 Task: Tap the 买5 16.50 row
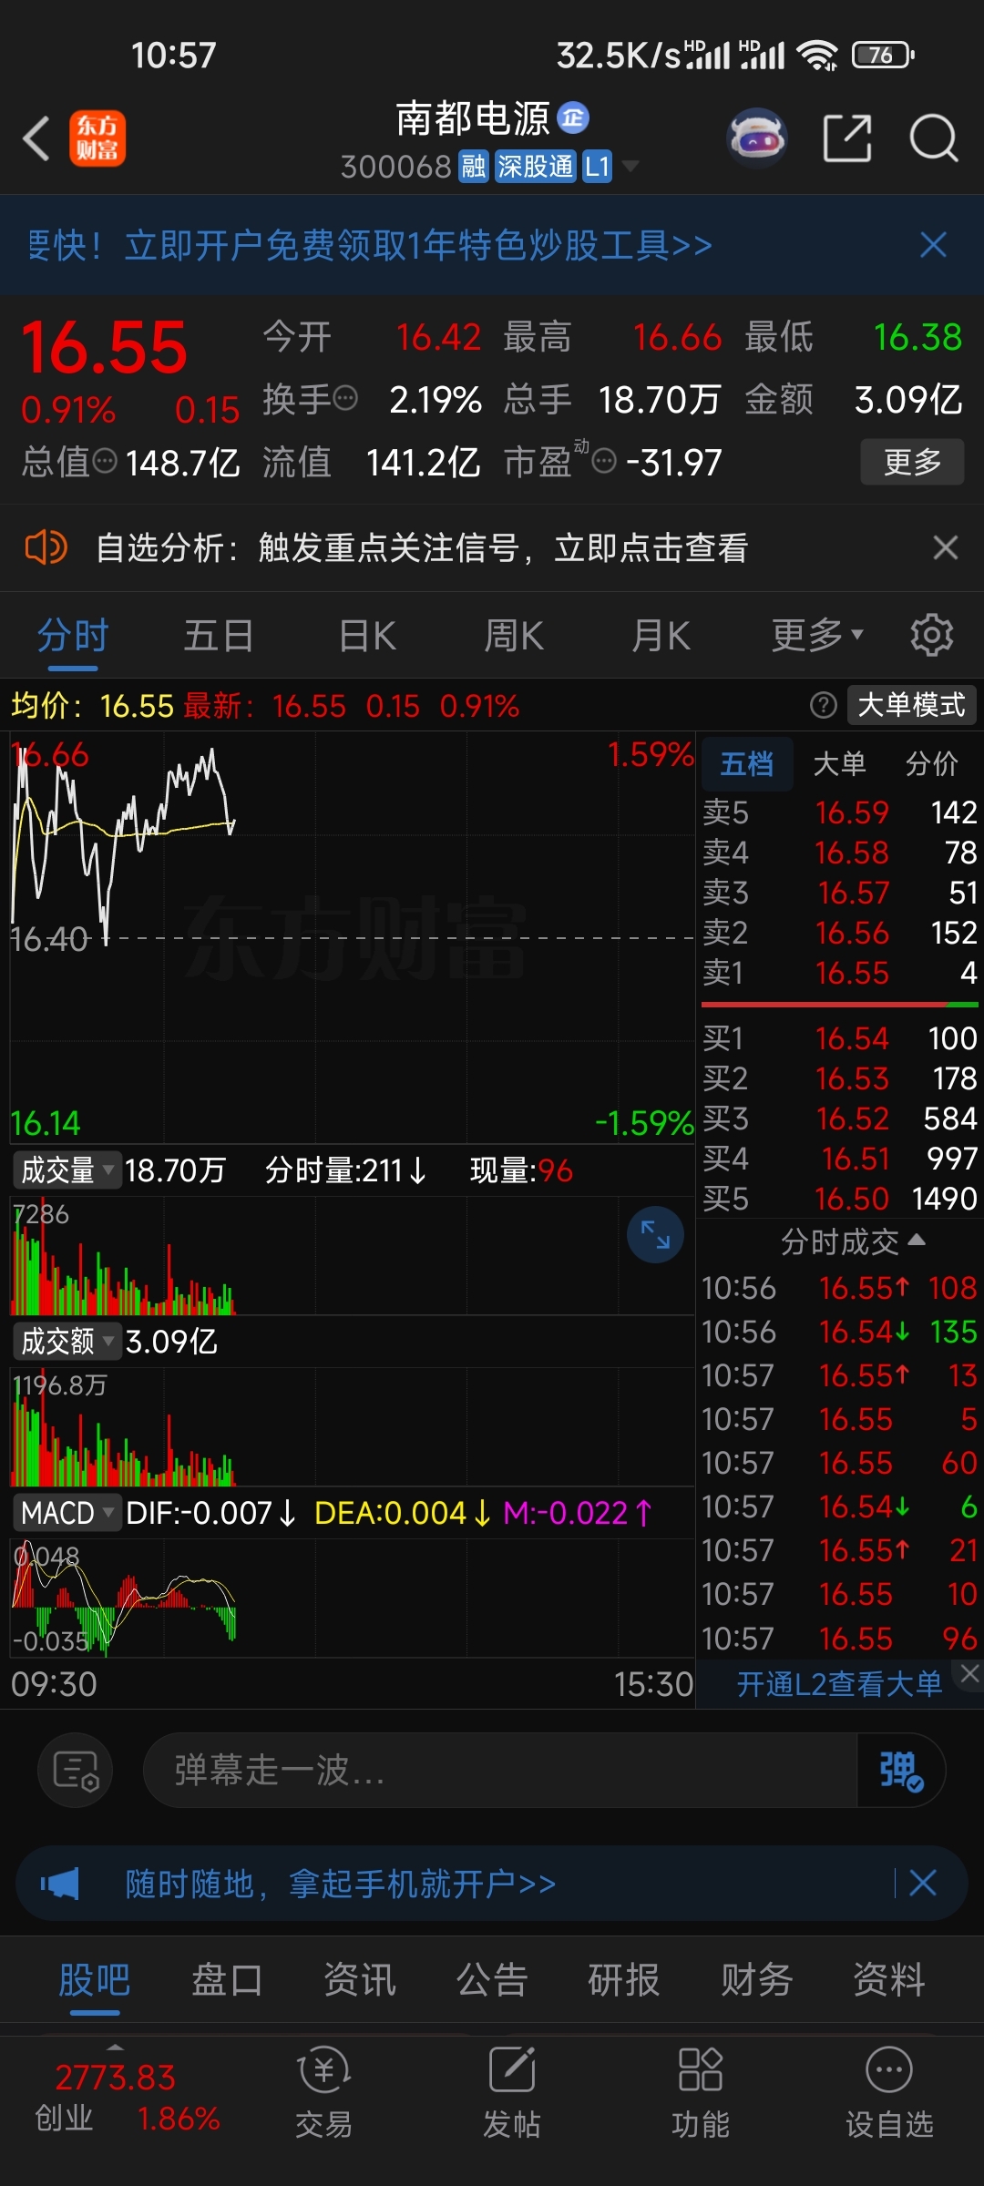pyautogui.click(x=840, y=1199)
